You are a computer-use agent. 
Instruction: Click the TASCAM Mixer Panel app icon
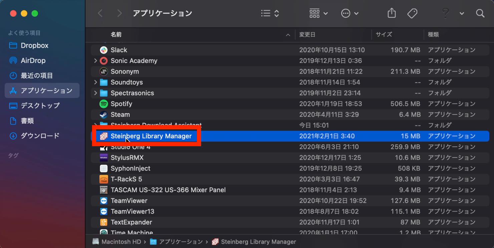pyautogui.click(x=104, y=190)
